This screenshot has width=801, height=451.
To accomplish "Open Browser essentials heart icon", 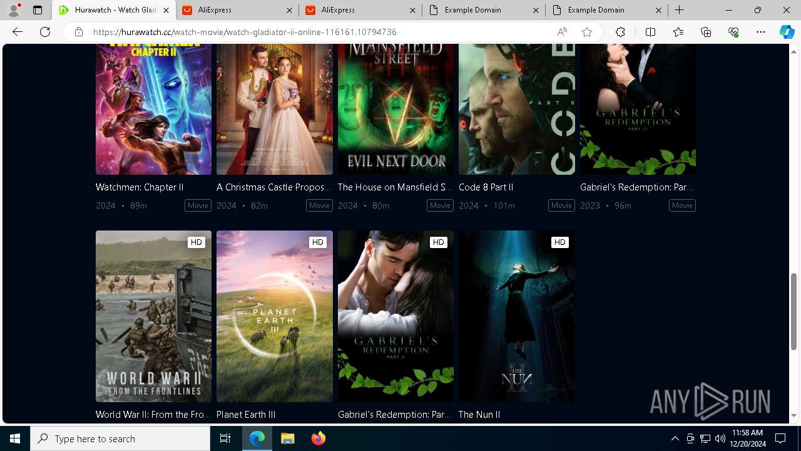I will [733, 32].
